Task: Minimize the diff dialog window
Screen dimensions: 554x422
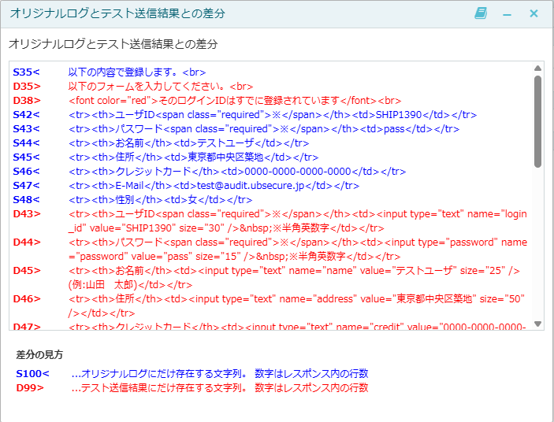Action: 508,13
